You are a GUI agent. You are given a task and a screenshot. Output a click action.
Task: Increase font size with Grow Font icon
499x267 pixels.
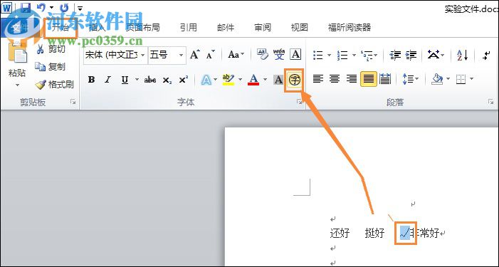(x=195, y=55)
